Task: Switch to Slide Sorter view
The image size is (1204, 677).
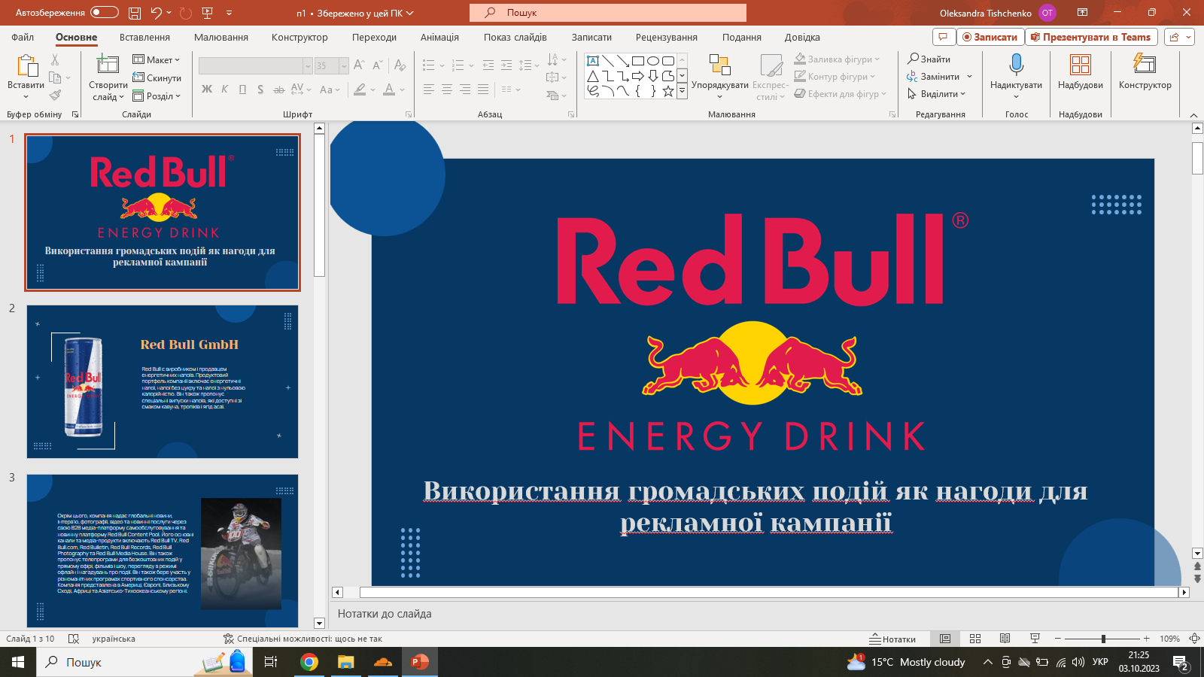Action: point(975,639)
